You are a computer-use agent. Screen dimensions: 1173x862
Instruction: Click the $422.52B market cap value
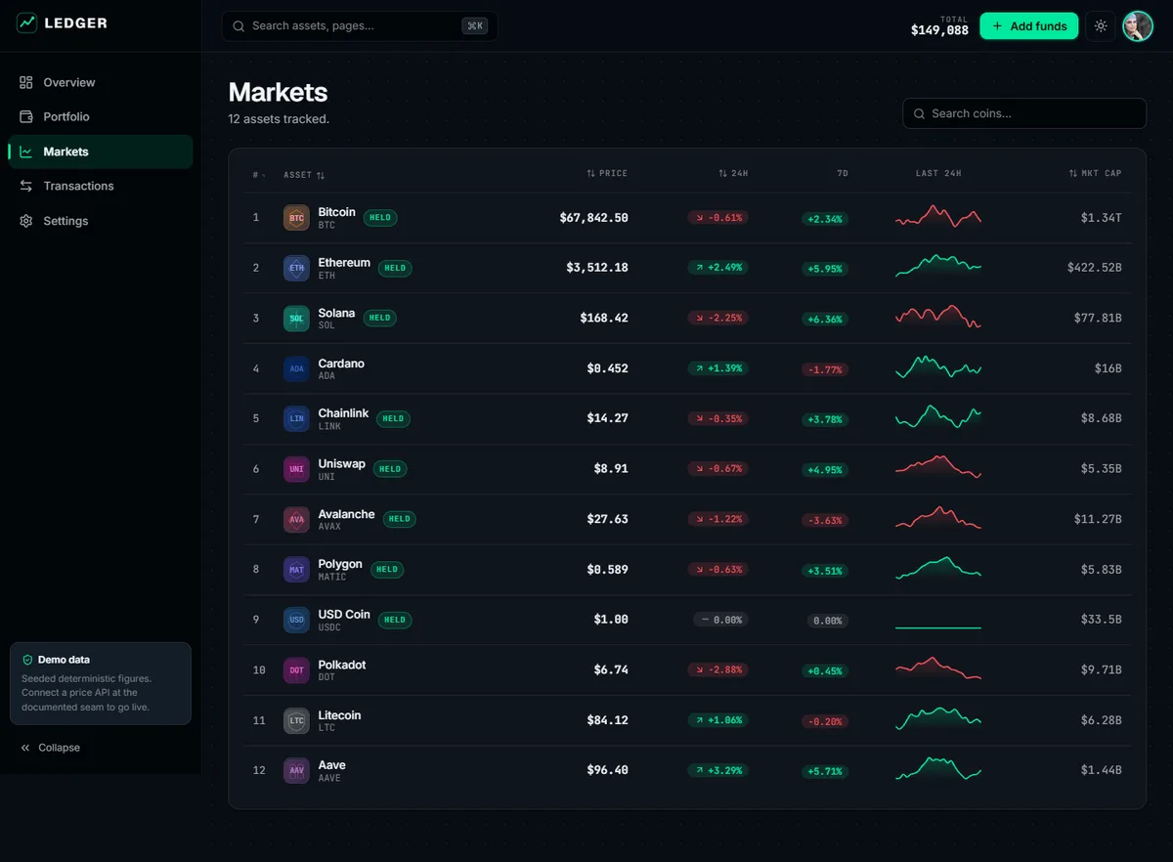tap(1095, 268)
